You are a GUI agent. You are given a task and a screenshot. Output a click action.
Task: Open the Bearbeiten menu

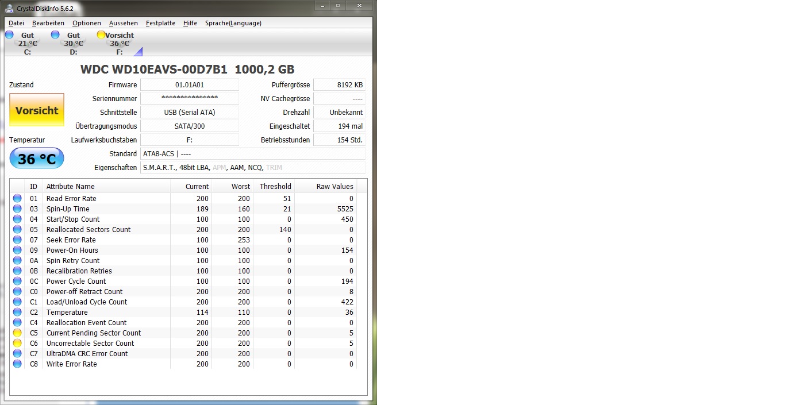pyautogui.click(x=48, y=23)
